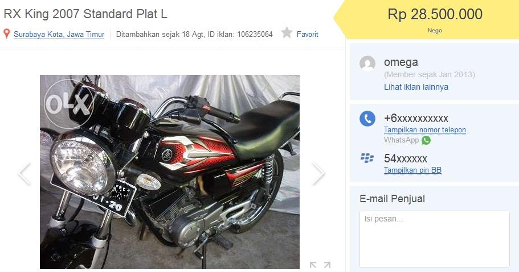519x272 pixels.
Task: Click the seller name omega
Action: pyautogui.click(x=401, y=62)
